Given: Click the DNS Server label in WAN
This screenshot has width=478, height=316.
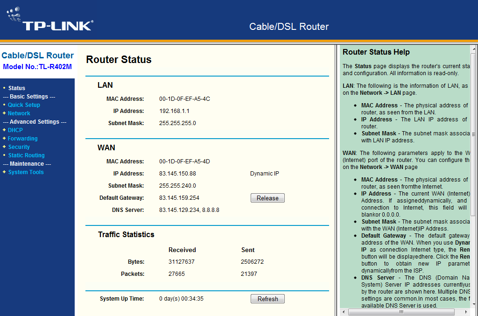Looking at the screenshot, I should click(128, 210).
